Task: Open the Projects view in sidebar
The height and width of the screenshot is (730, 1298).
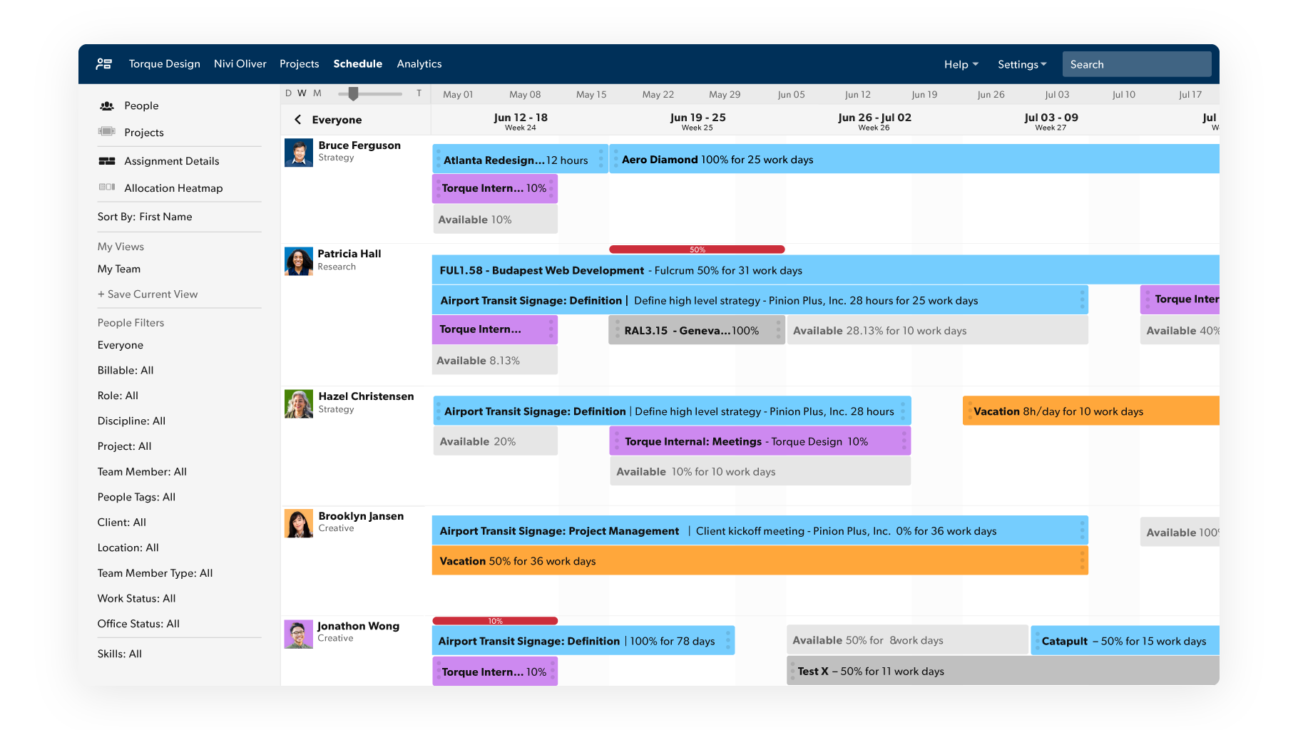Action: click(x=143, y=132)
